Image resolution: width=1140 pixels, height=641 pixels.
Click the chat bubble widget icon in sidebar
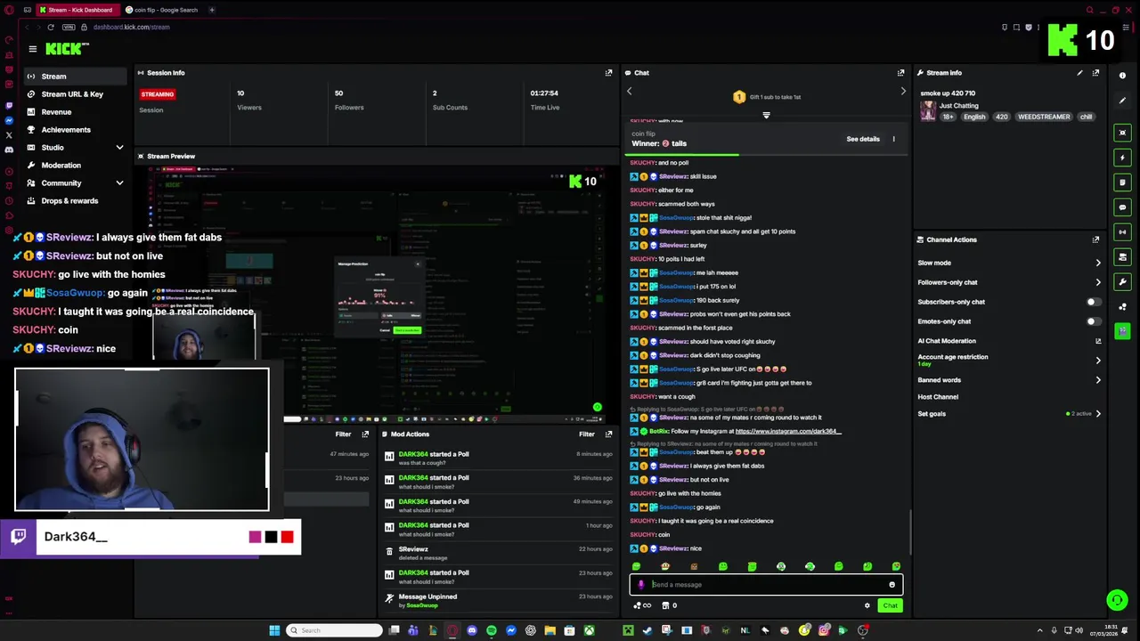click(1122, 207)
